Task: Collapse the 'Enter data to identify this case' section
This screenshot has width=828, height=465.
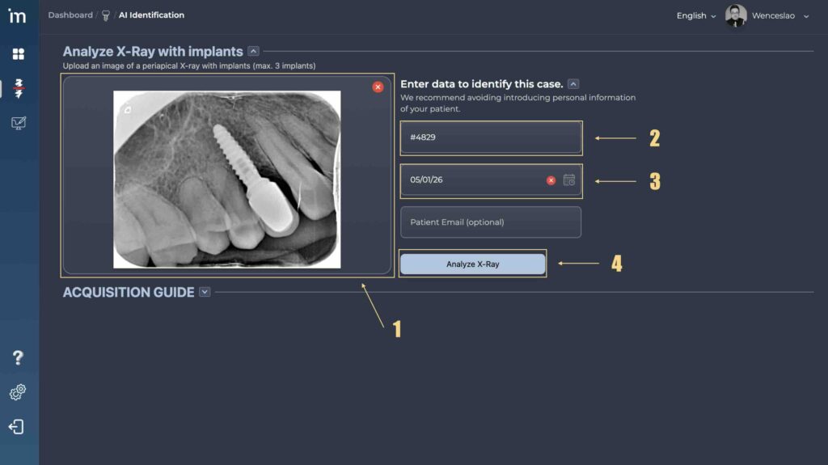Action: tap(572, 84)
